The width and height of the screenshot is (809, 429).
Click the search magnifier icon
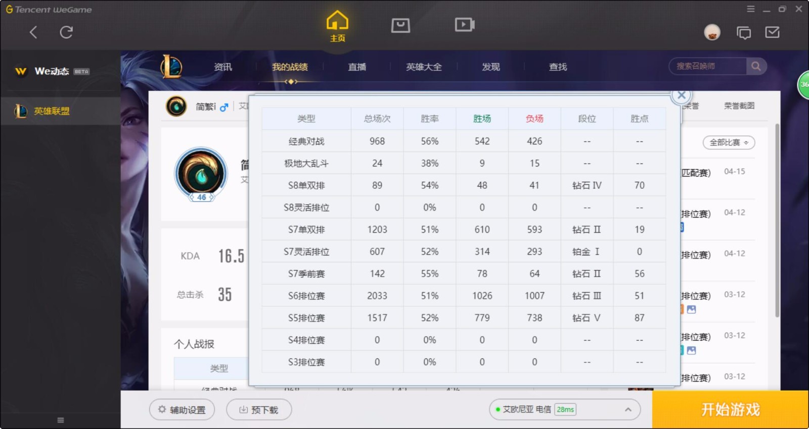(x=756, y=66)
